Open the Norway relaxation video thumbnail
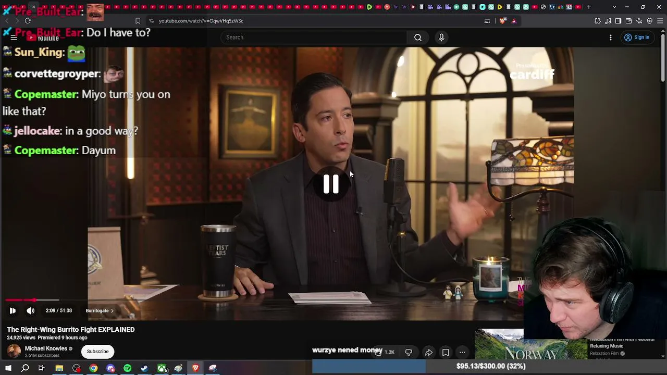The image size is (667, 375). click(x=530, y=345)
